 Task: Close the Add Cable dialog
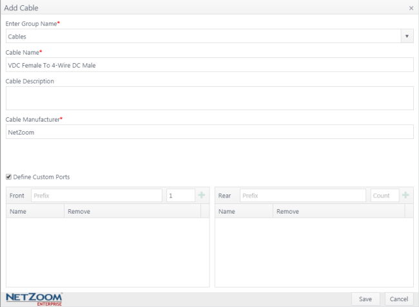(411, 8)
